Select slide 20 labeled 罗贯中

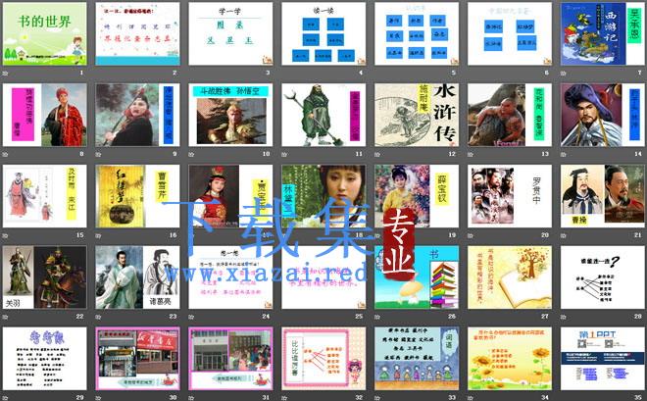(x=510, y=196)
